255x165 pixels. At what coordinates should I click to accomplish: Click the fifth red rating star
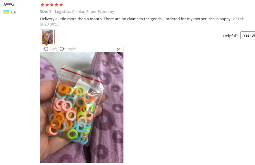(x=61, y=5)
